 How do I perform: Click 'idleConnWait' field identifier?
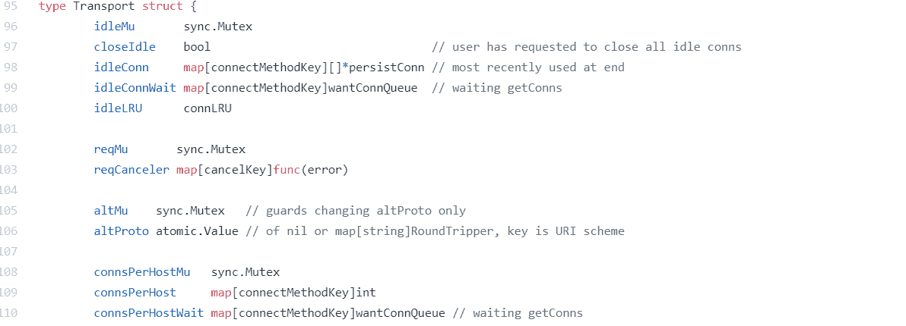[x=135, y=88]
